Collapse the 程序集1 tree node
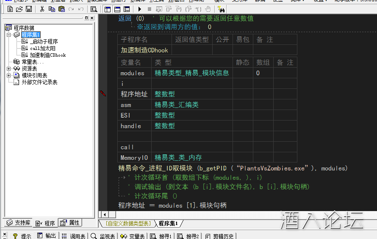 (x=9, y=35)
